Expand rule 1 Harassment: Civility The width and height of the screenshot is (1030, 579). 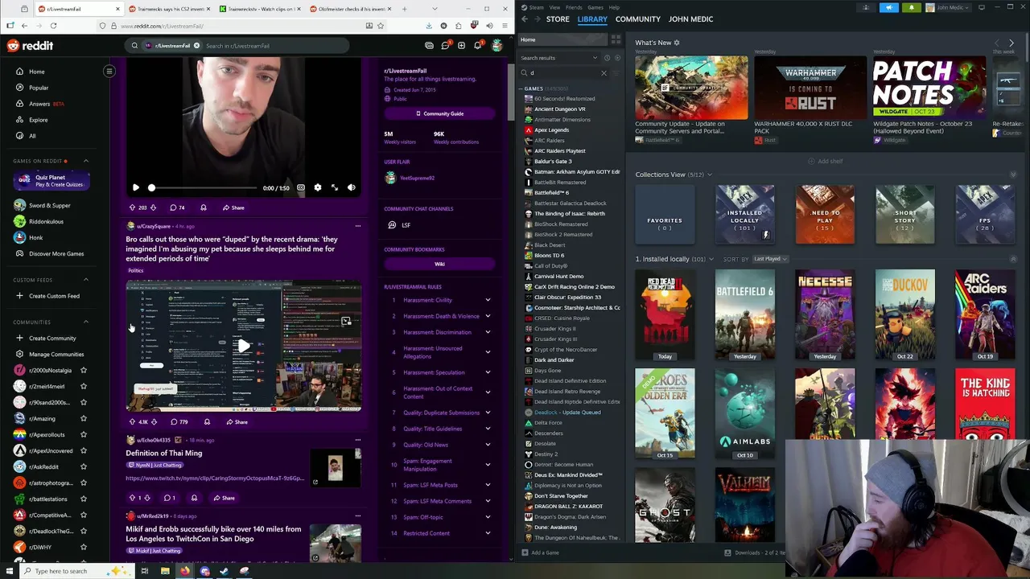(488, 300)
